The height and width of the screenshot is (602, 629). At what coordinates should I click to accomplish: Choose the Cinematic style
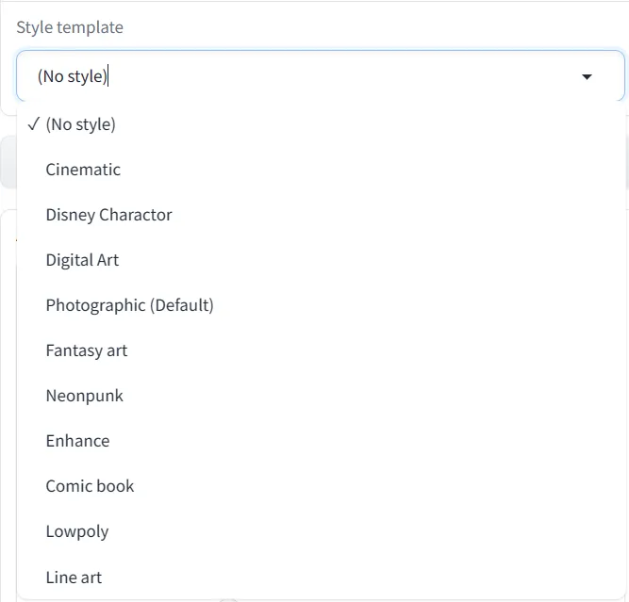pyautogui.click(x=321, y=170)
